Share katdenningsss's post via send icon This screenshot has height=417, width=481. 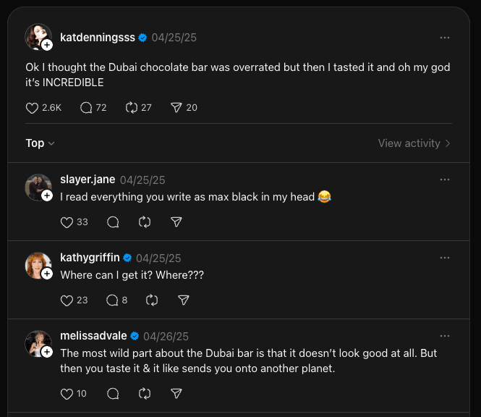[176, 108]
